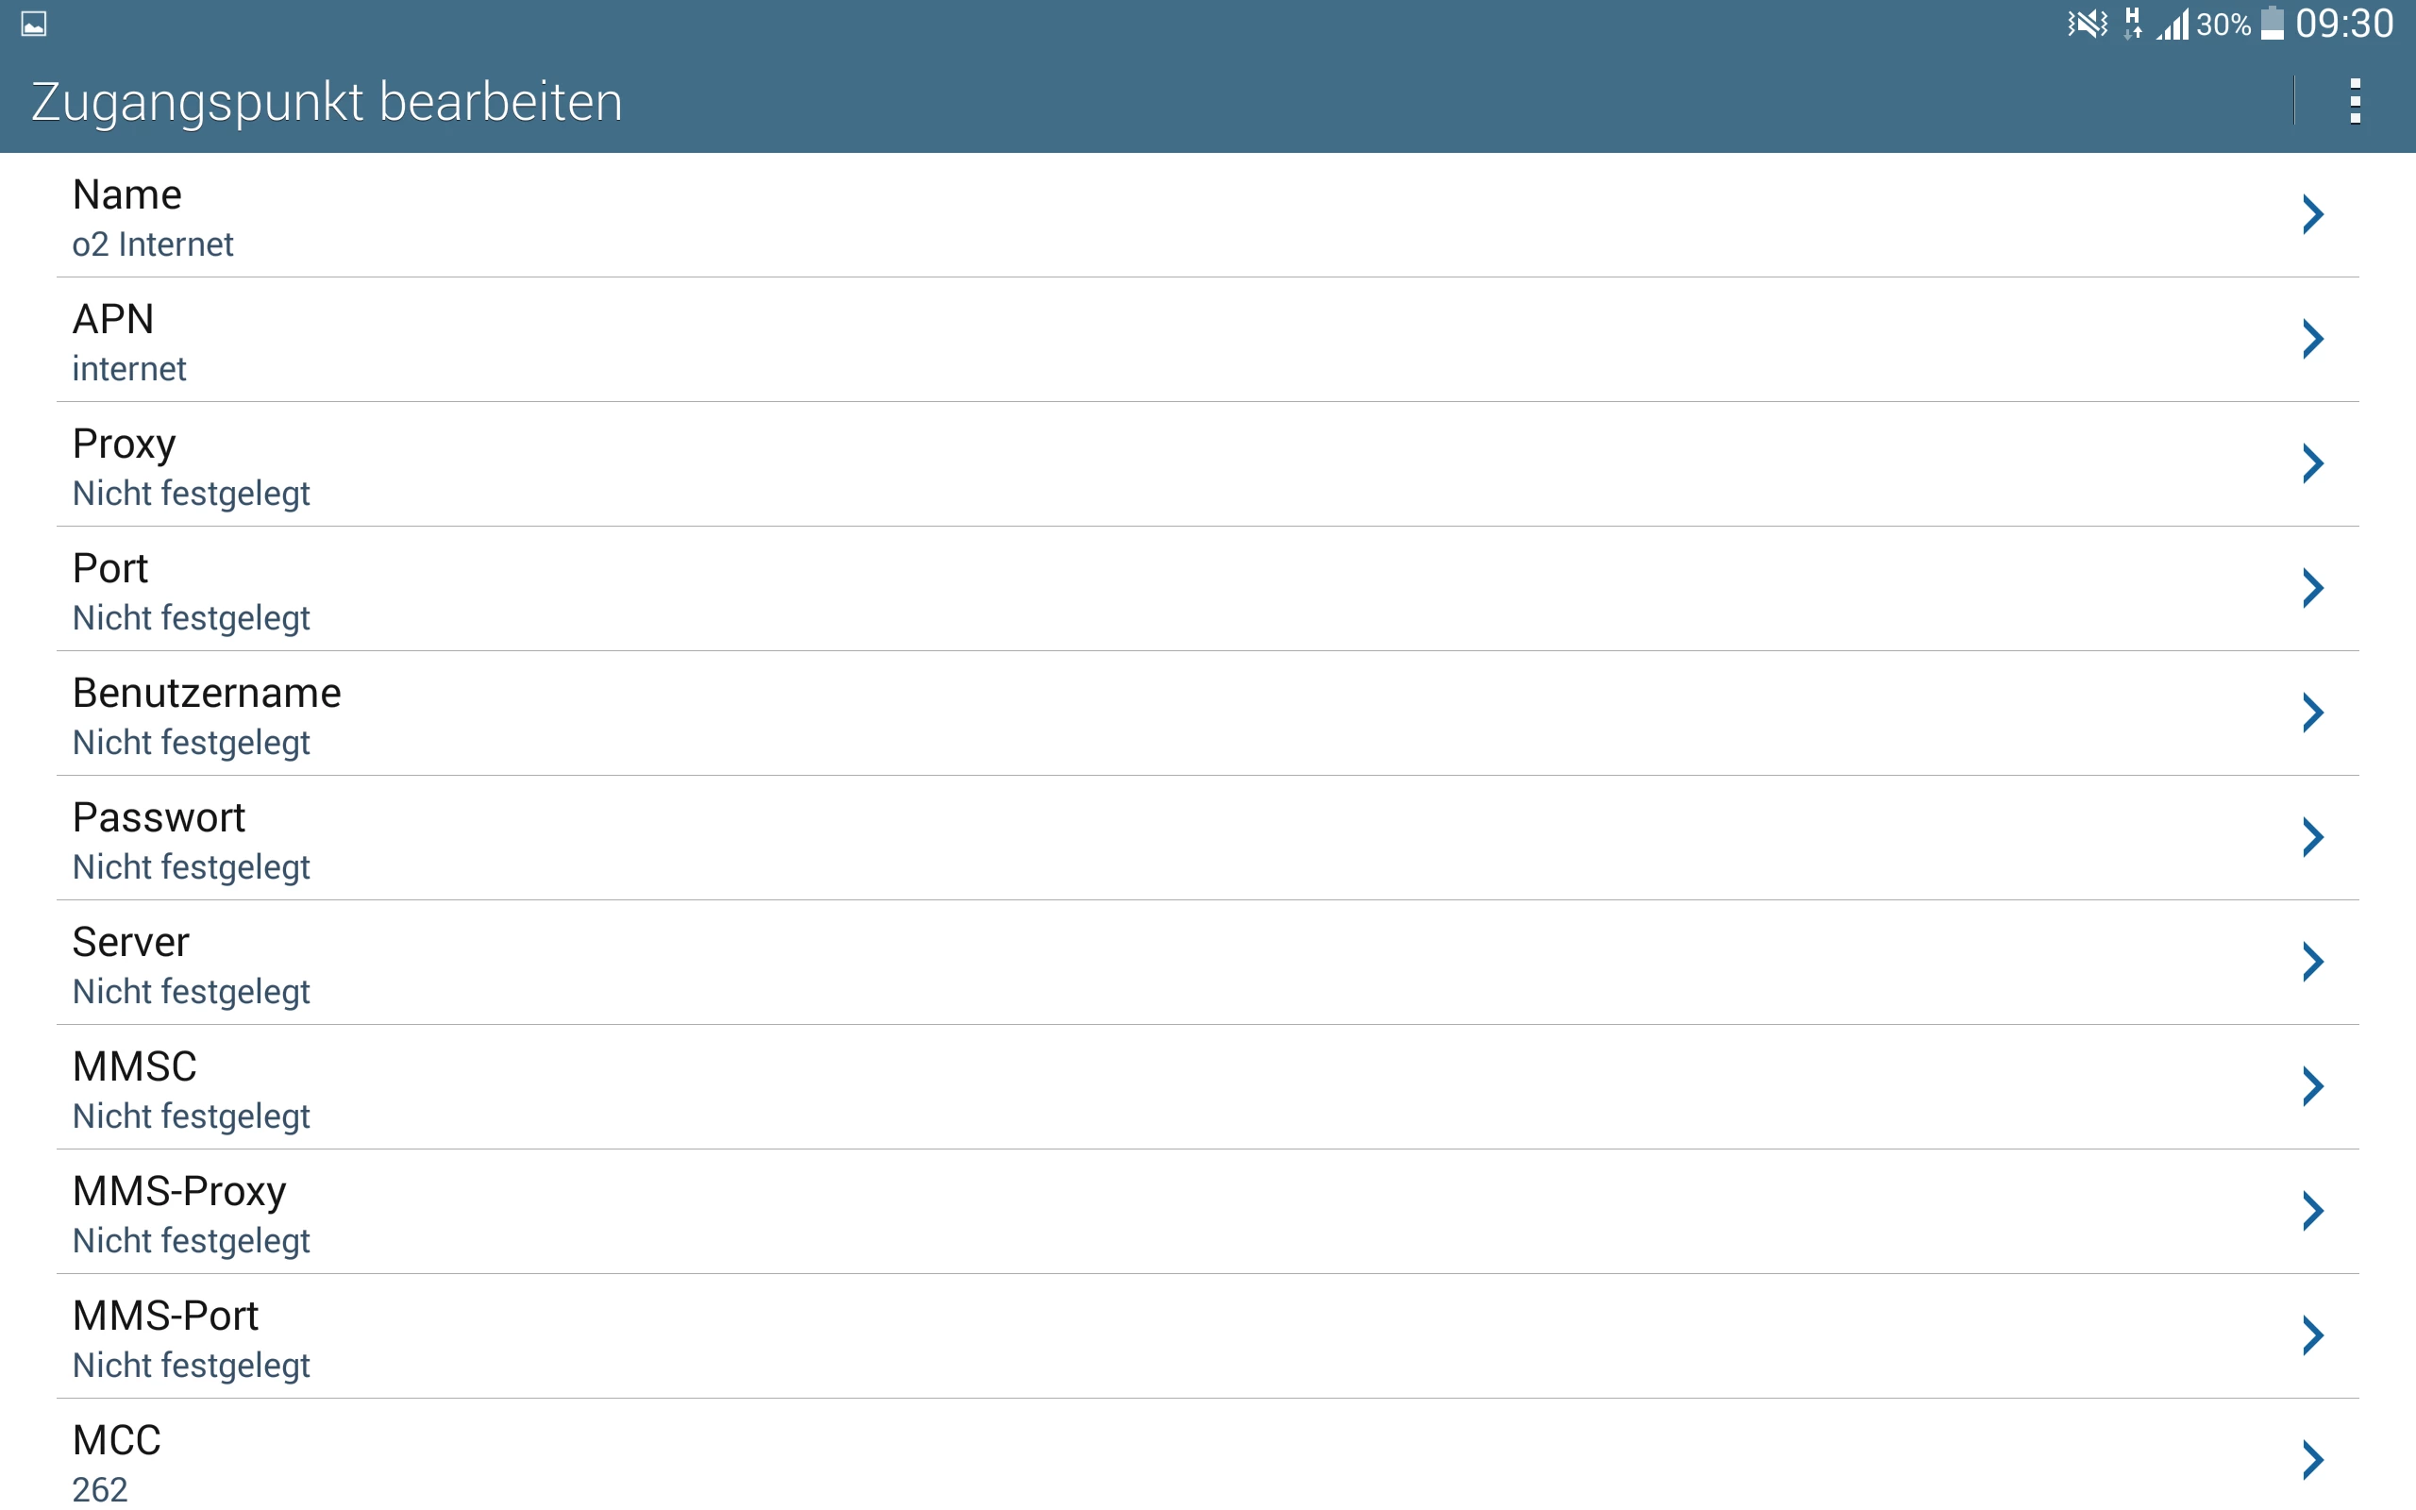This screenshot has height=1510, width=2416.
Task: Open the three-dot overflow menu
Action: coord(2354,101)
